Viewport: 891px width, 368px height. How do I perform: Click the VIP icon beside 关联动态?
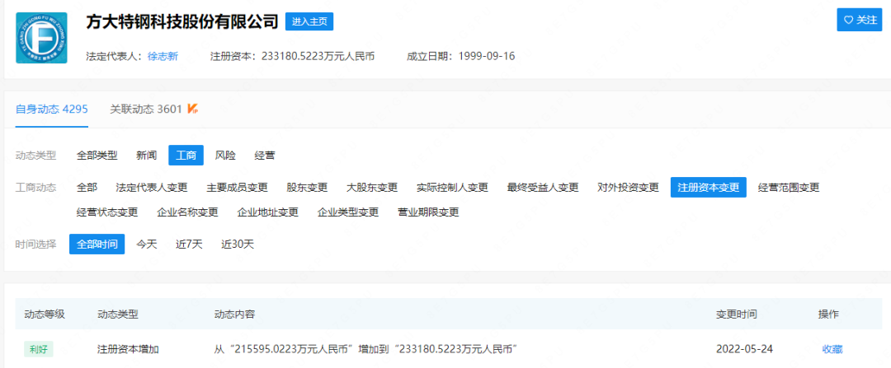click(192, 109)
